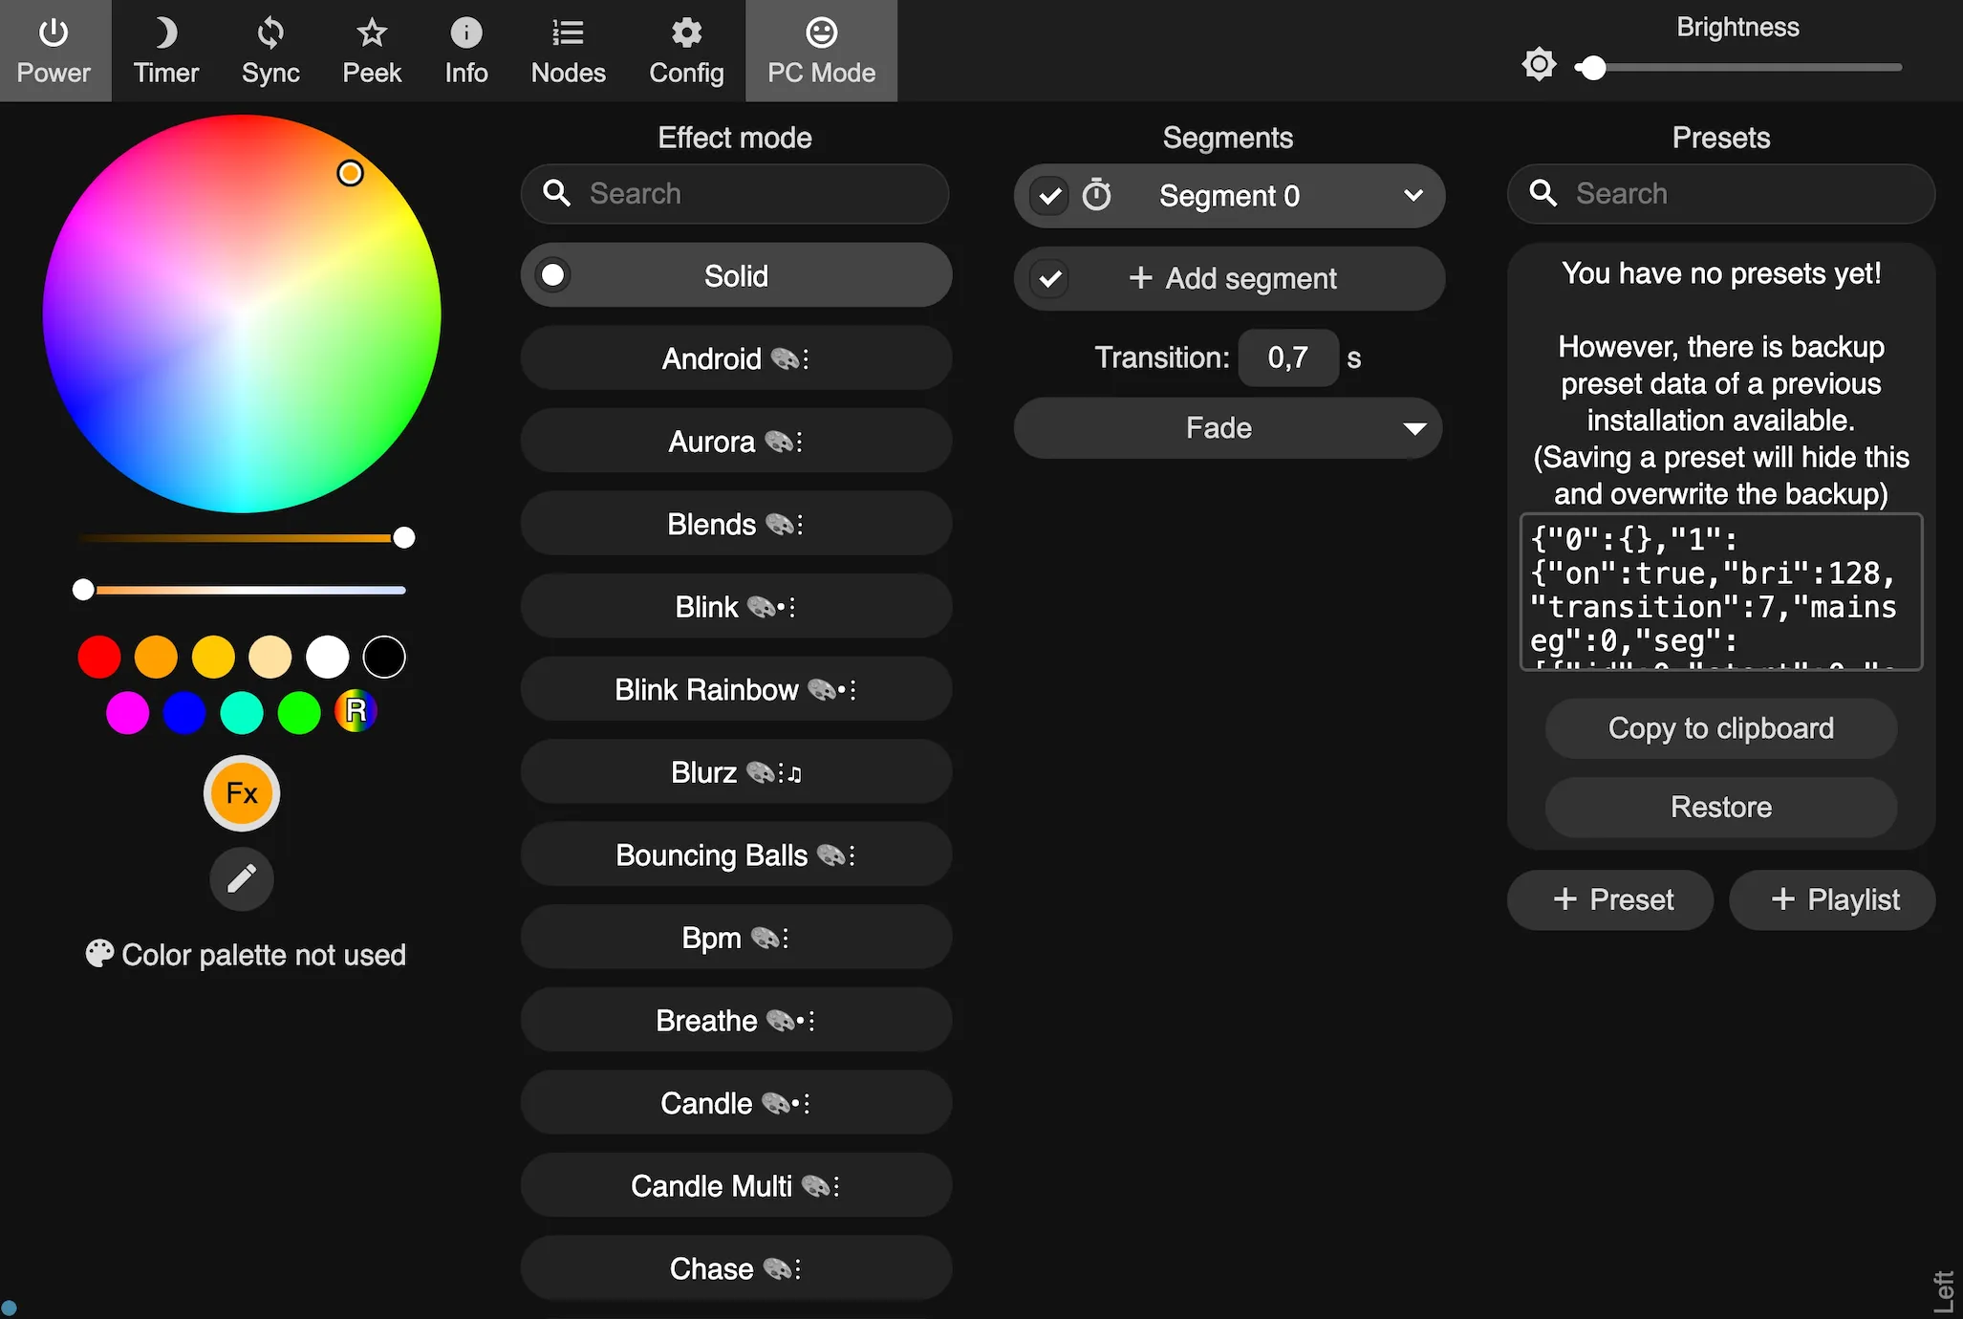Image resolution: width=1963 pixels, height=1319 pixels.
Task: Toggle Segment 0 selection checkbox
Action: [x=1050, y=196]
